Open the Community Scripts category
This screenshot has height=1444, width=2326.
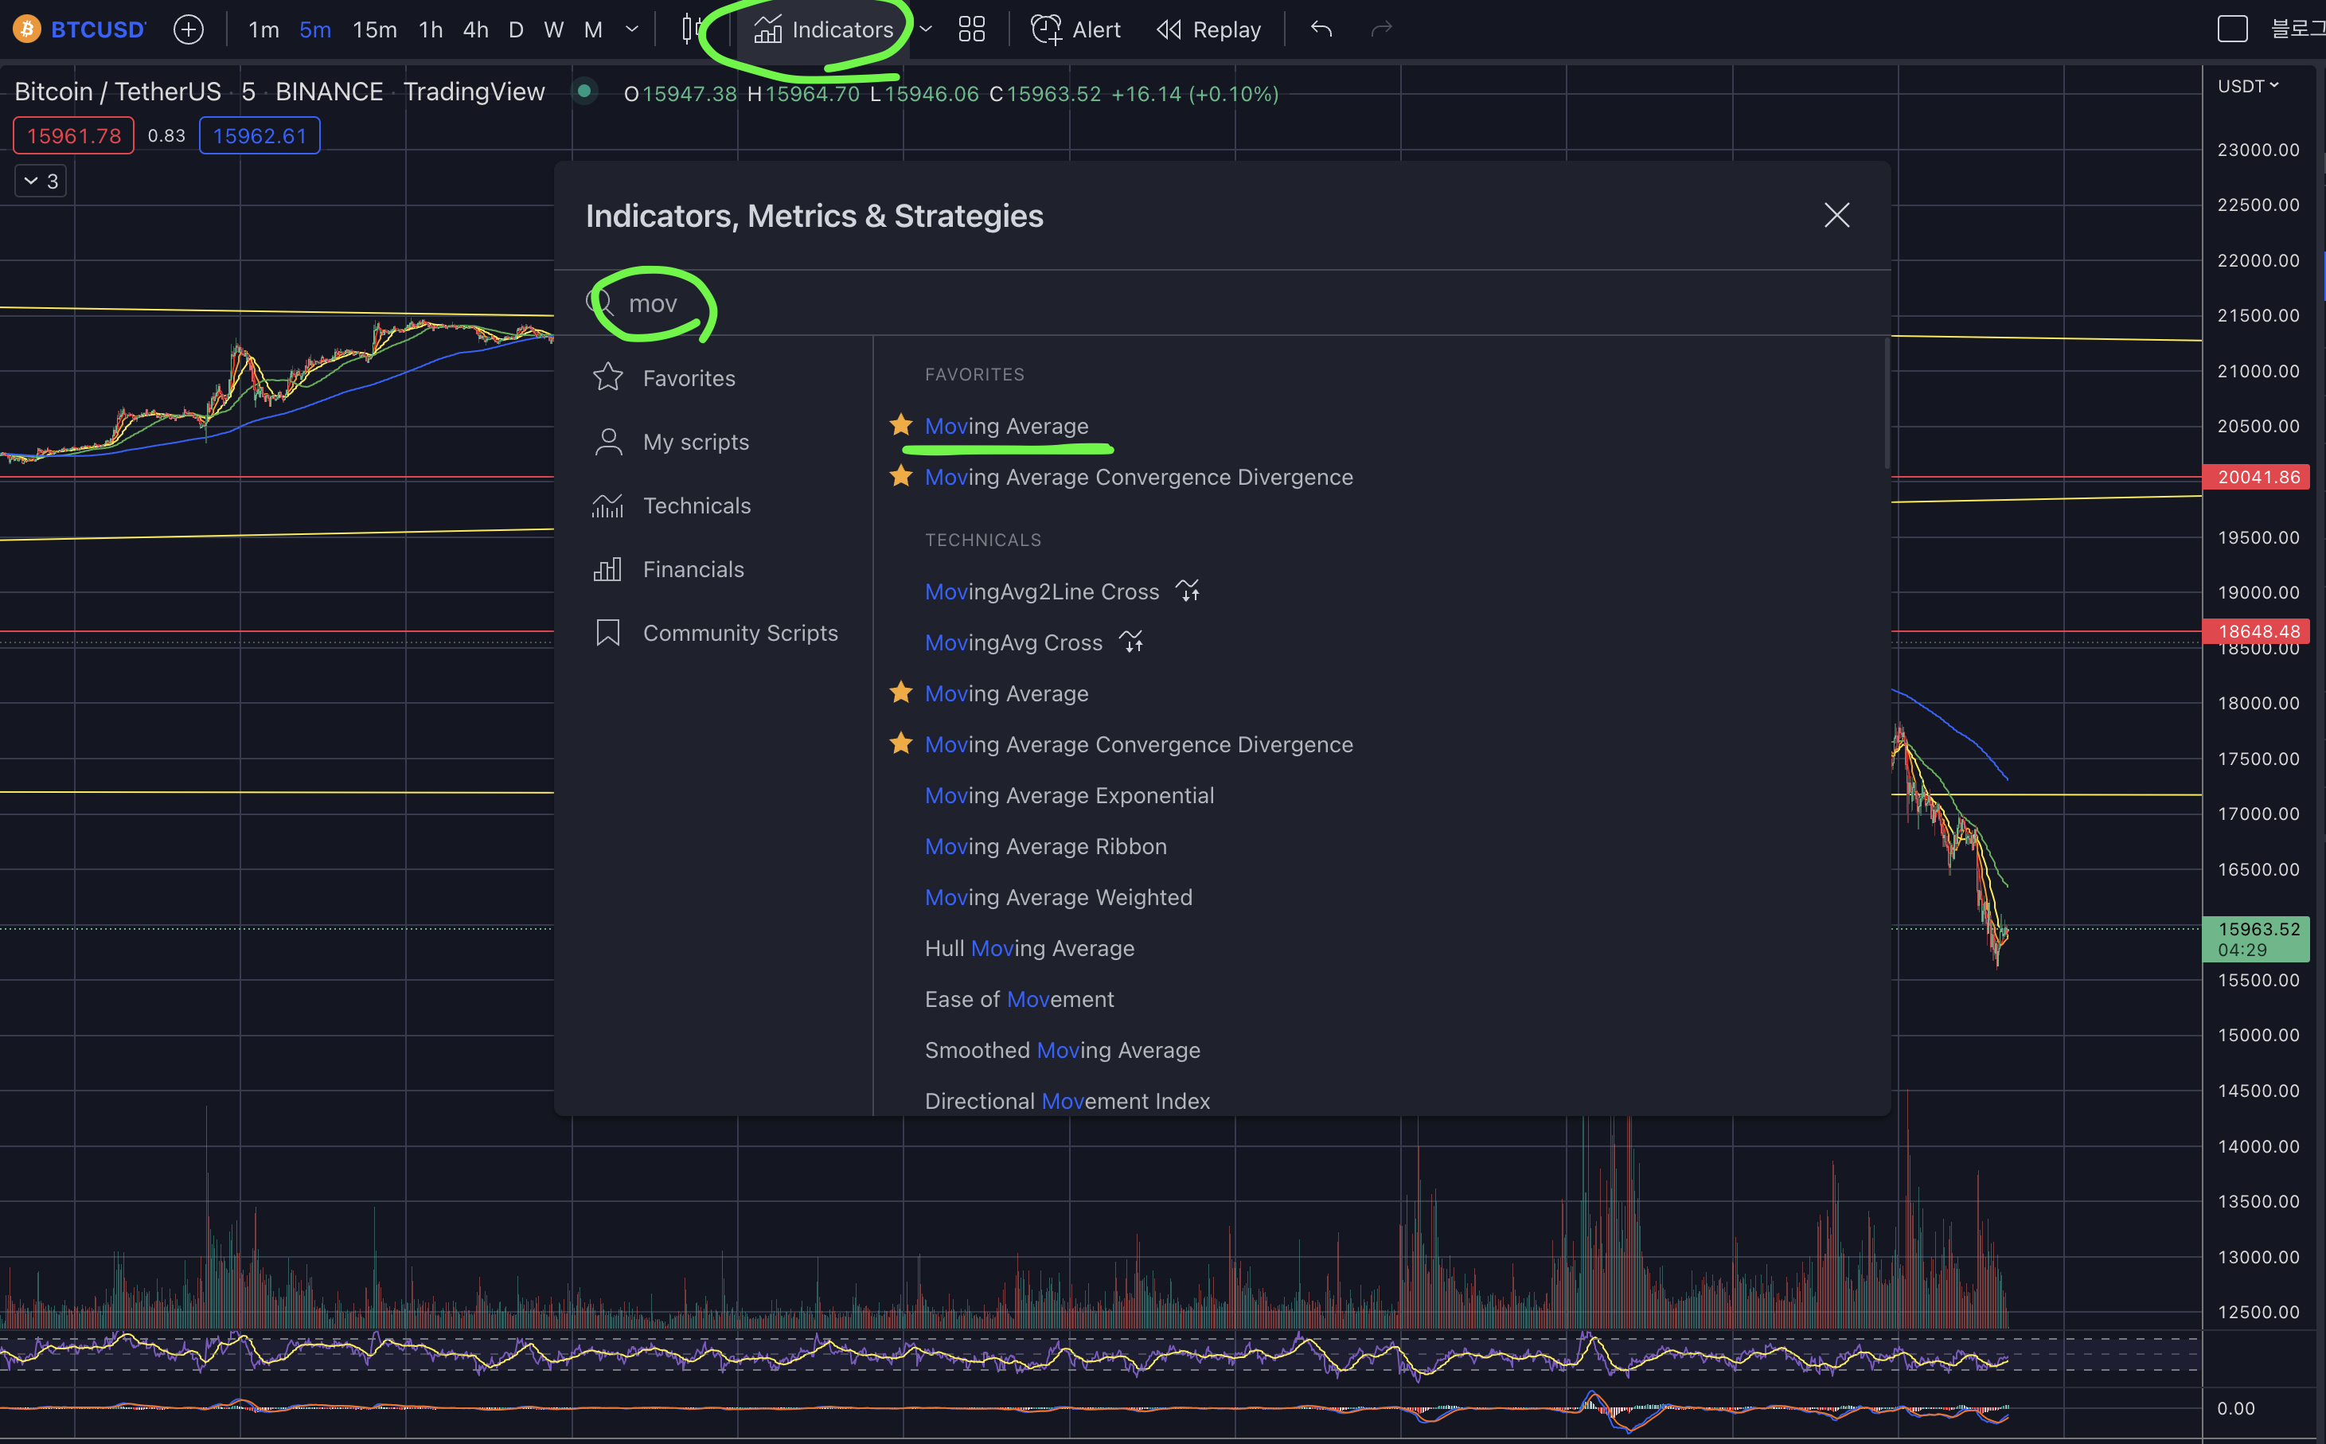[x=739, y=632]
